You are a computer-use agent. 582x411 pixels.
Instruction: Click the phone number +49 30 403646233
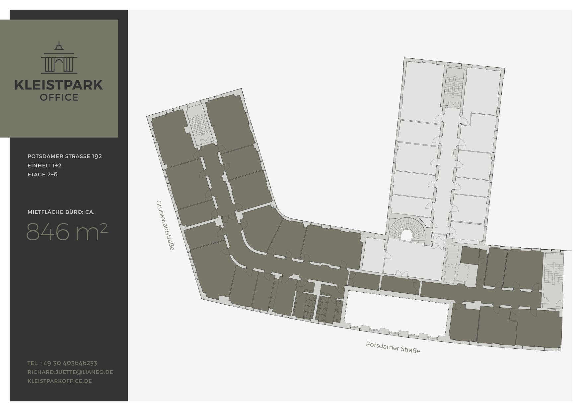(x=62, y=363)
